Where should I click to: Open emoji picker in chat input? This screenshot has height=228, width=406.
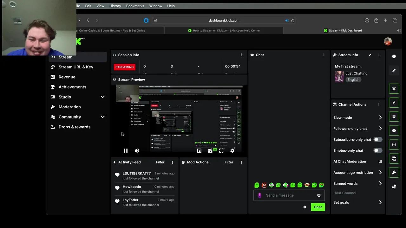[319, 195]
